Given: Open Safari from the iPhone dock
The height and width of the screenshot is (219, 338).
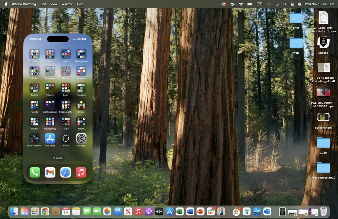Looking at the screenshot, I should coord(65,172).
